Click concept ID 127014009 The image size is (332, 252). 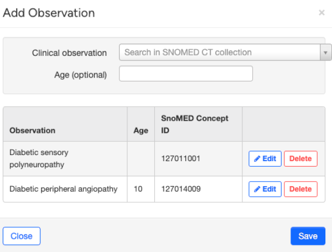click(x=180, y=189)
